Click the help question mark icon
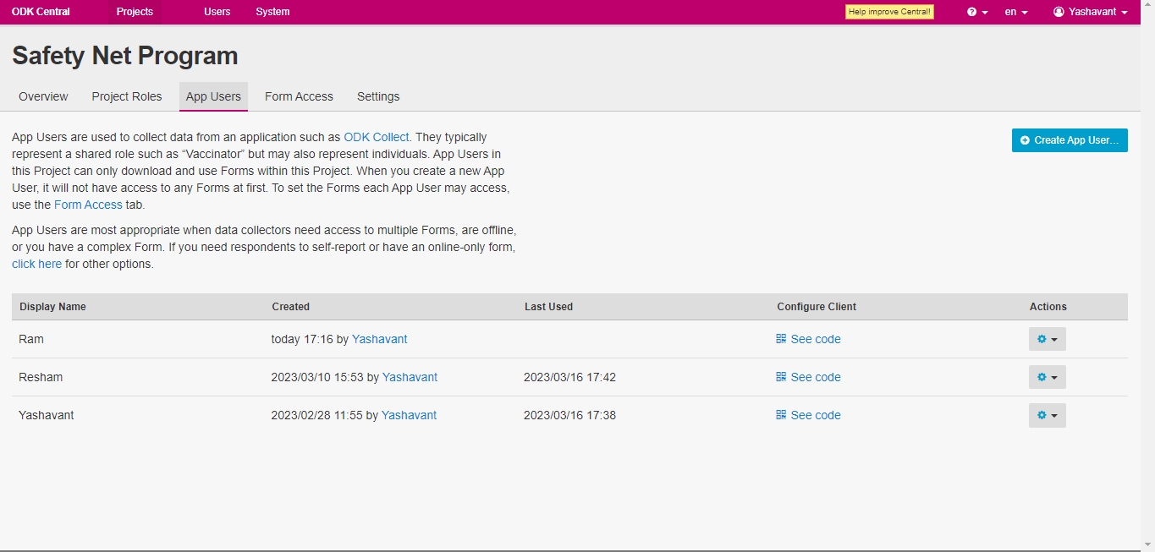This screenshot has height=552, width=1155. (x=972, y=12)
